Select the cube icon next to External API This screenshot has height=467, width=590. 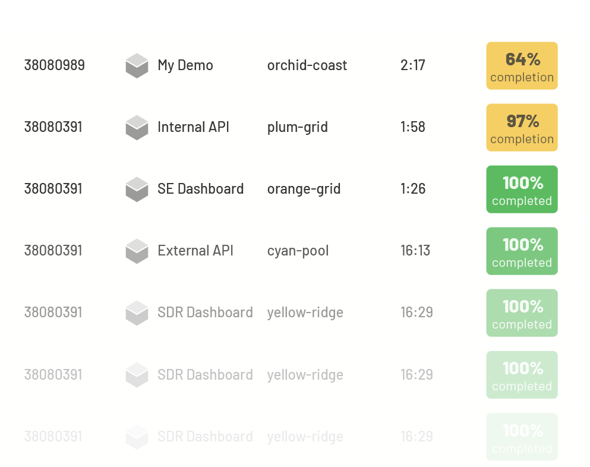tap(137, 251)
